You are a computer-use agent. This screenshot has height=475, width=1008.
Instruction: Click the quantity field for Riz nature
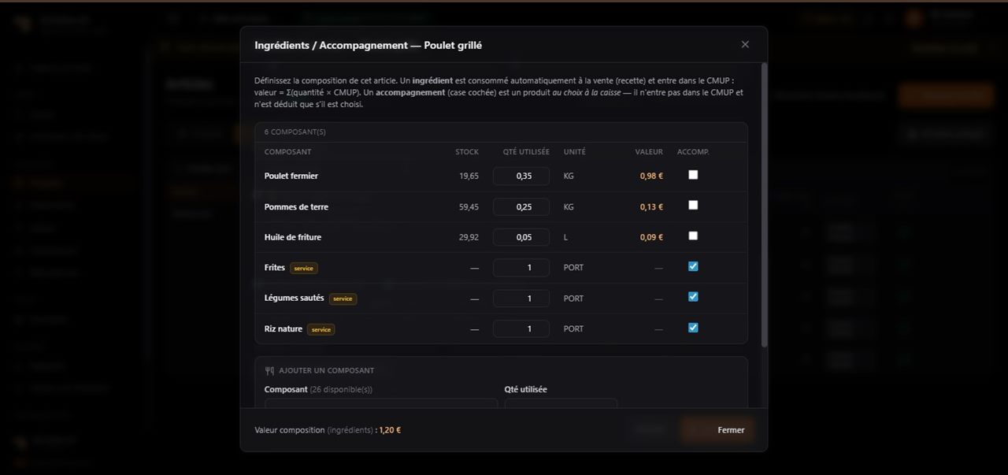pos(521,328)
